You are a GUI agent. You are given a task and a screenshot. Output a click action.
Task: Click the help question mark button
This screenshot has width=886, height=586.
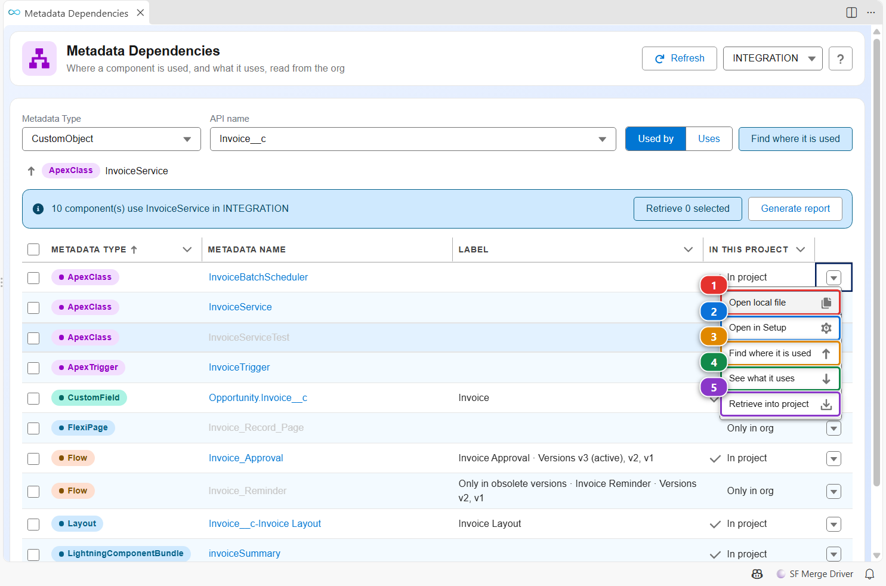point(840,58)
